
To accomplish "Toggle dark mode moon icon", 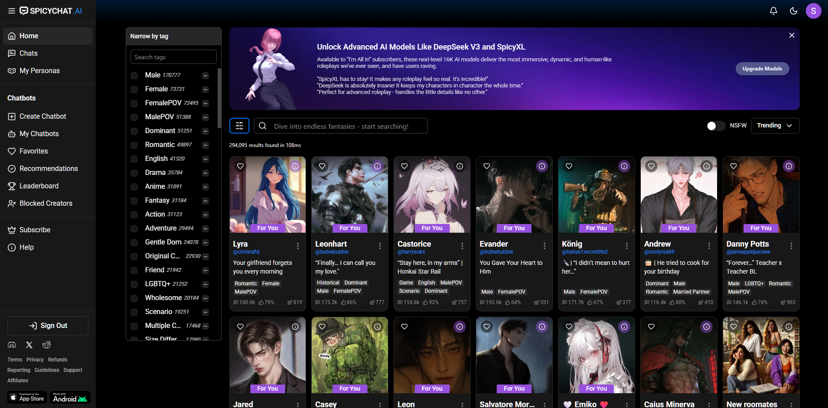I will click(794, 11).
